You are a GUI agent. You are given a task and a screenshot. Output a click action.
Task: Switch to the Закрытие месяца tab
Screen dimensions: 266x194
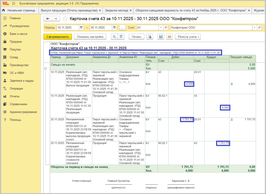point(116,10)
